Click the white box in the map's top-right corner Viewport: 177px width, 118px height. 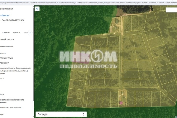(171, 10)
